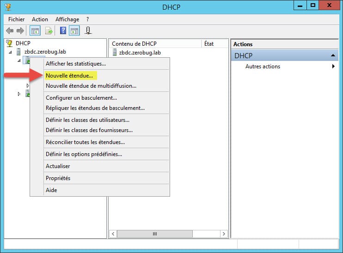Open the Affichage menu
The width and height of the screenshot is (343, 253).
[67, 19]
